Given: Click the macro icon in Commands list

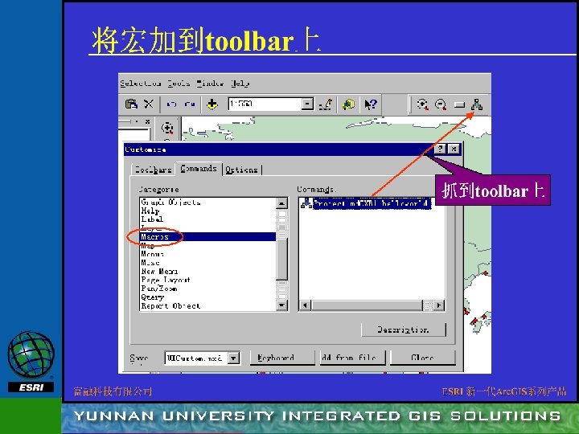Looking at the screenshot, I should (306, 203).
